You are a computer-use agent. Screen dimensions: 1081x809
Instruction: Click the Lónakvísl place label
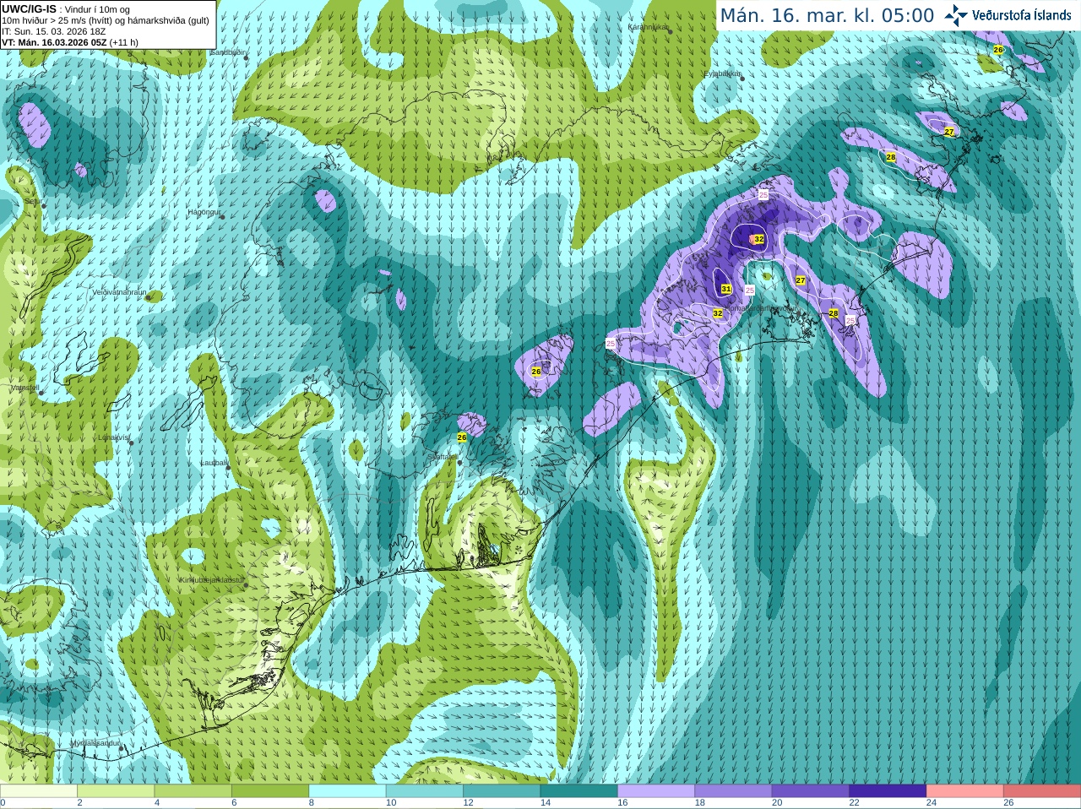(x=113, y=437)
